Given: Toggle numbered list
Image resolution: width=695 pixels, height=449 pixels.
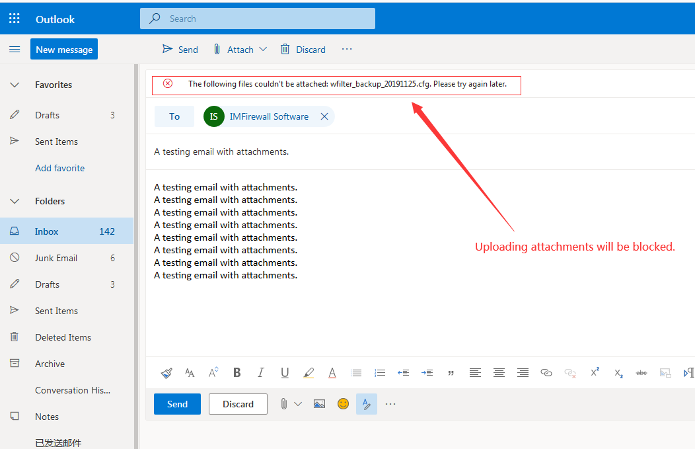Looking at the screenshot, I should [x=380, y=373].
